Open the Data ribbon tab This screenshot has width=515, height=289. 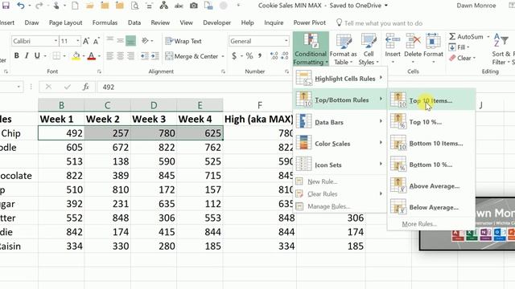[x=134, y=22]
